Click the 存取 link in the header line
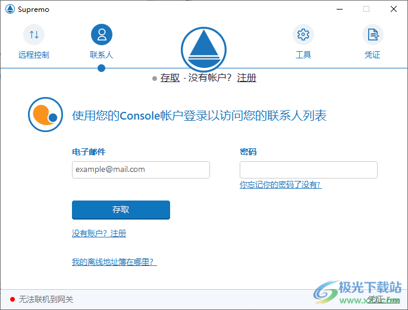 170,77
